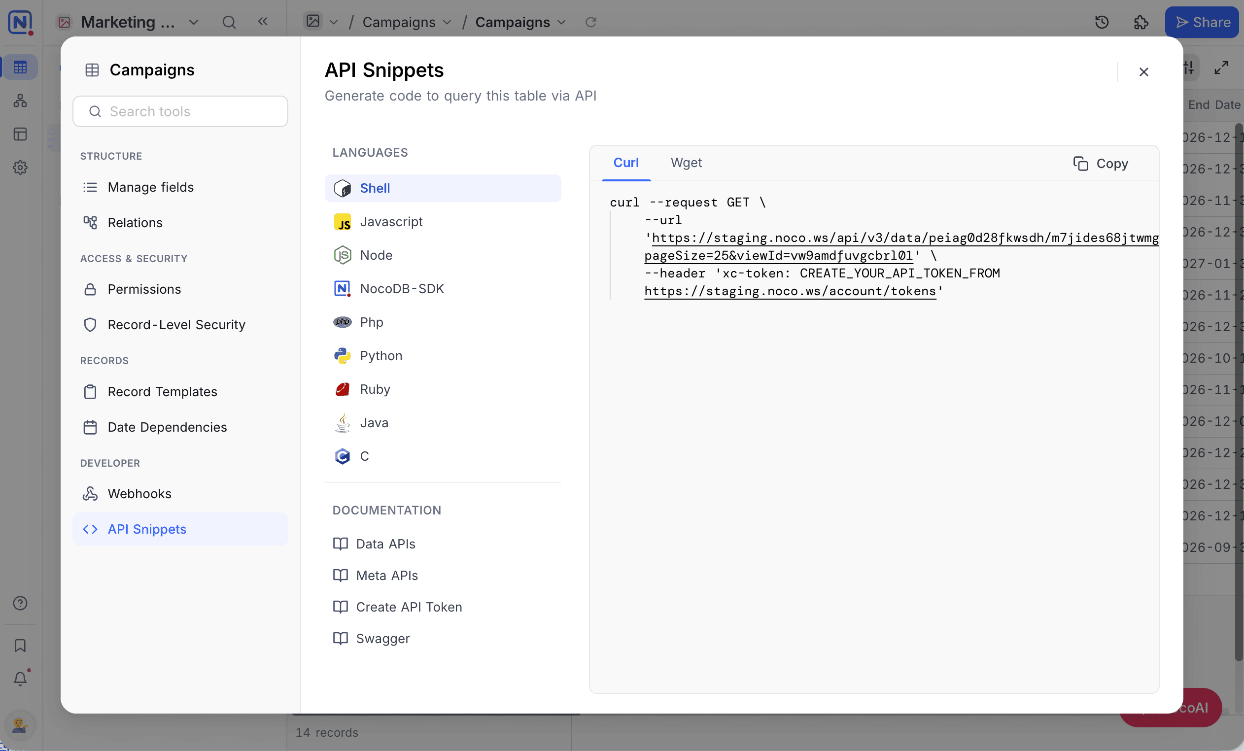Select the Ruby language option
The height and width of the screenshot is (751, 1244).
tap(443, 389)
